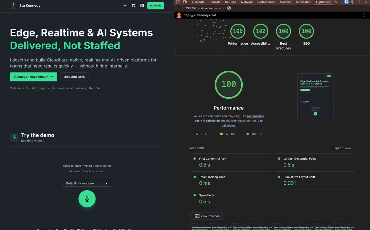
Task: Switch to the Network tab
Action: click(247, 2)
